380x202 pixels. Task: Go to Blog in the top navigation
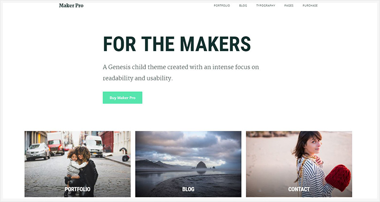(x=243, y=6)
